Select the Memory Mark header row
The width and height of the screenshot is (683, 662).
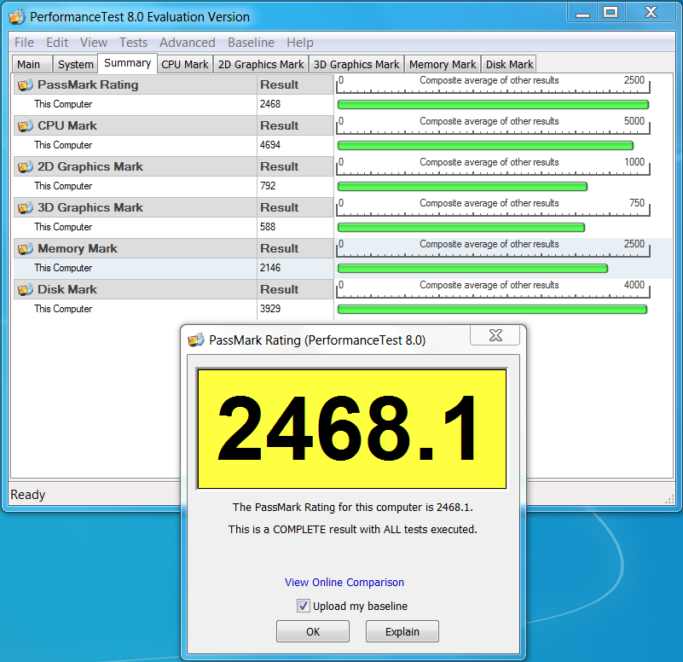tap(173, 248)
